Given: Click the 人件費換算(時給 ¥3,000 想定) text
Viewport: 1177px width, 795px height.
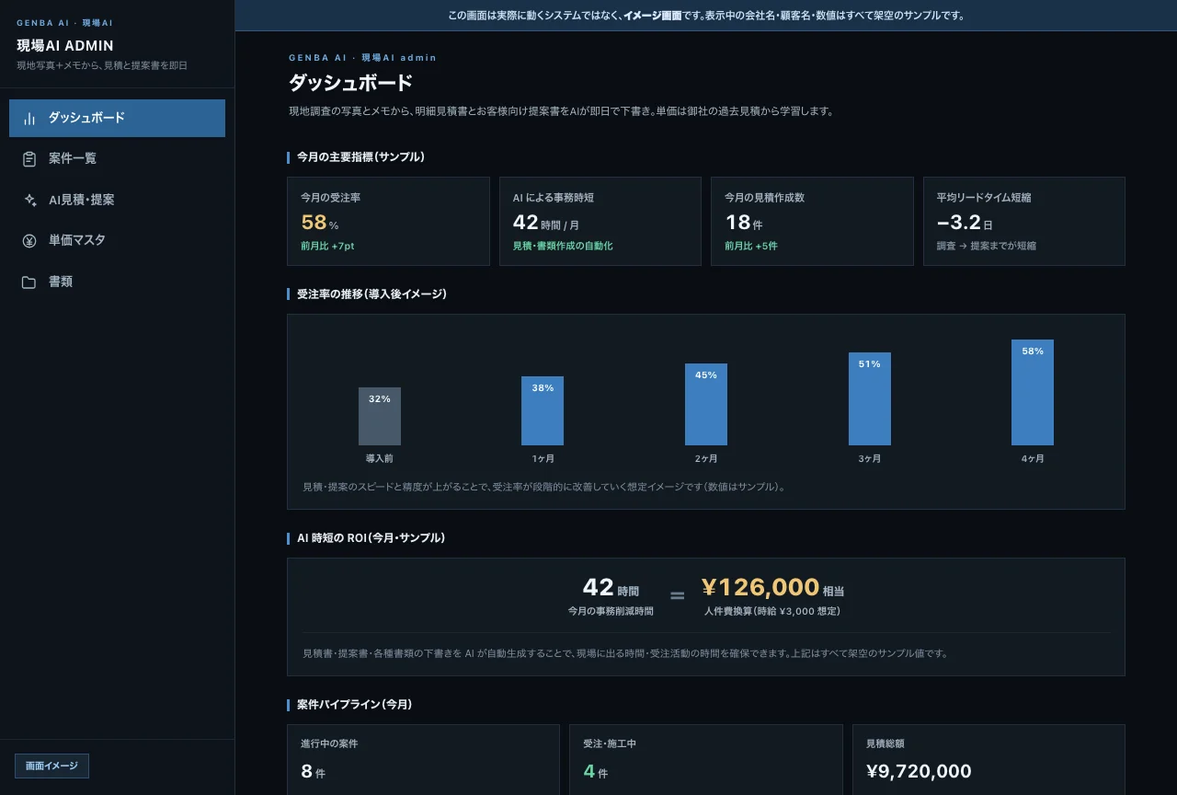Looking at the screenshot, I should pyautogui.click(x=772, y=611).
